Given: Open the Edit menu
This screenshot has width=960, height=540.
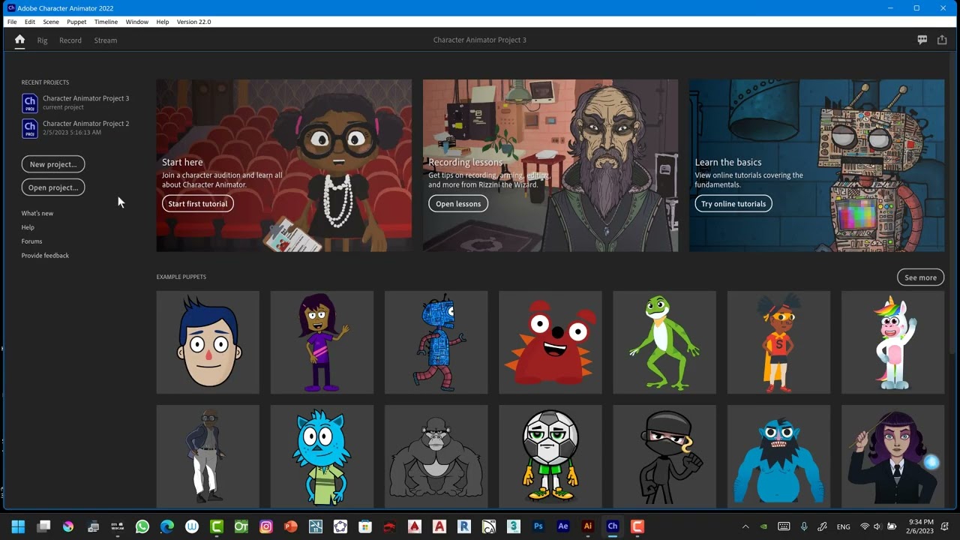Looking at the screenshot, I should pyautogui.click(x=30, y=22).
